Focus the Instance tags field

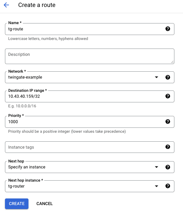[90, 147]
